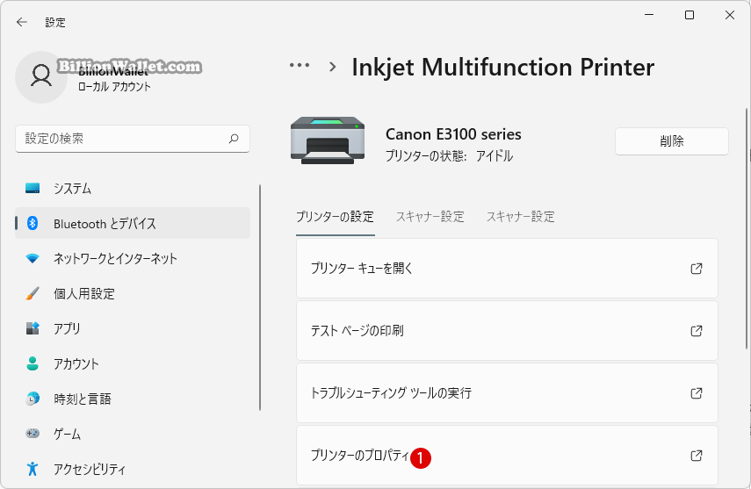Switch to the last スキャナー設定 tab
This screenshot has width=751, height=489.
pos(521,217)
